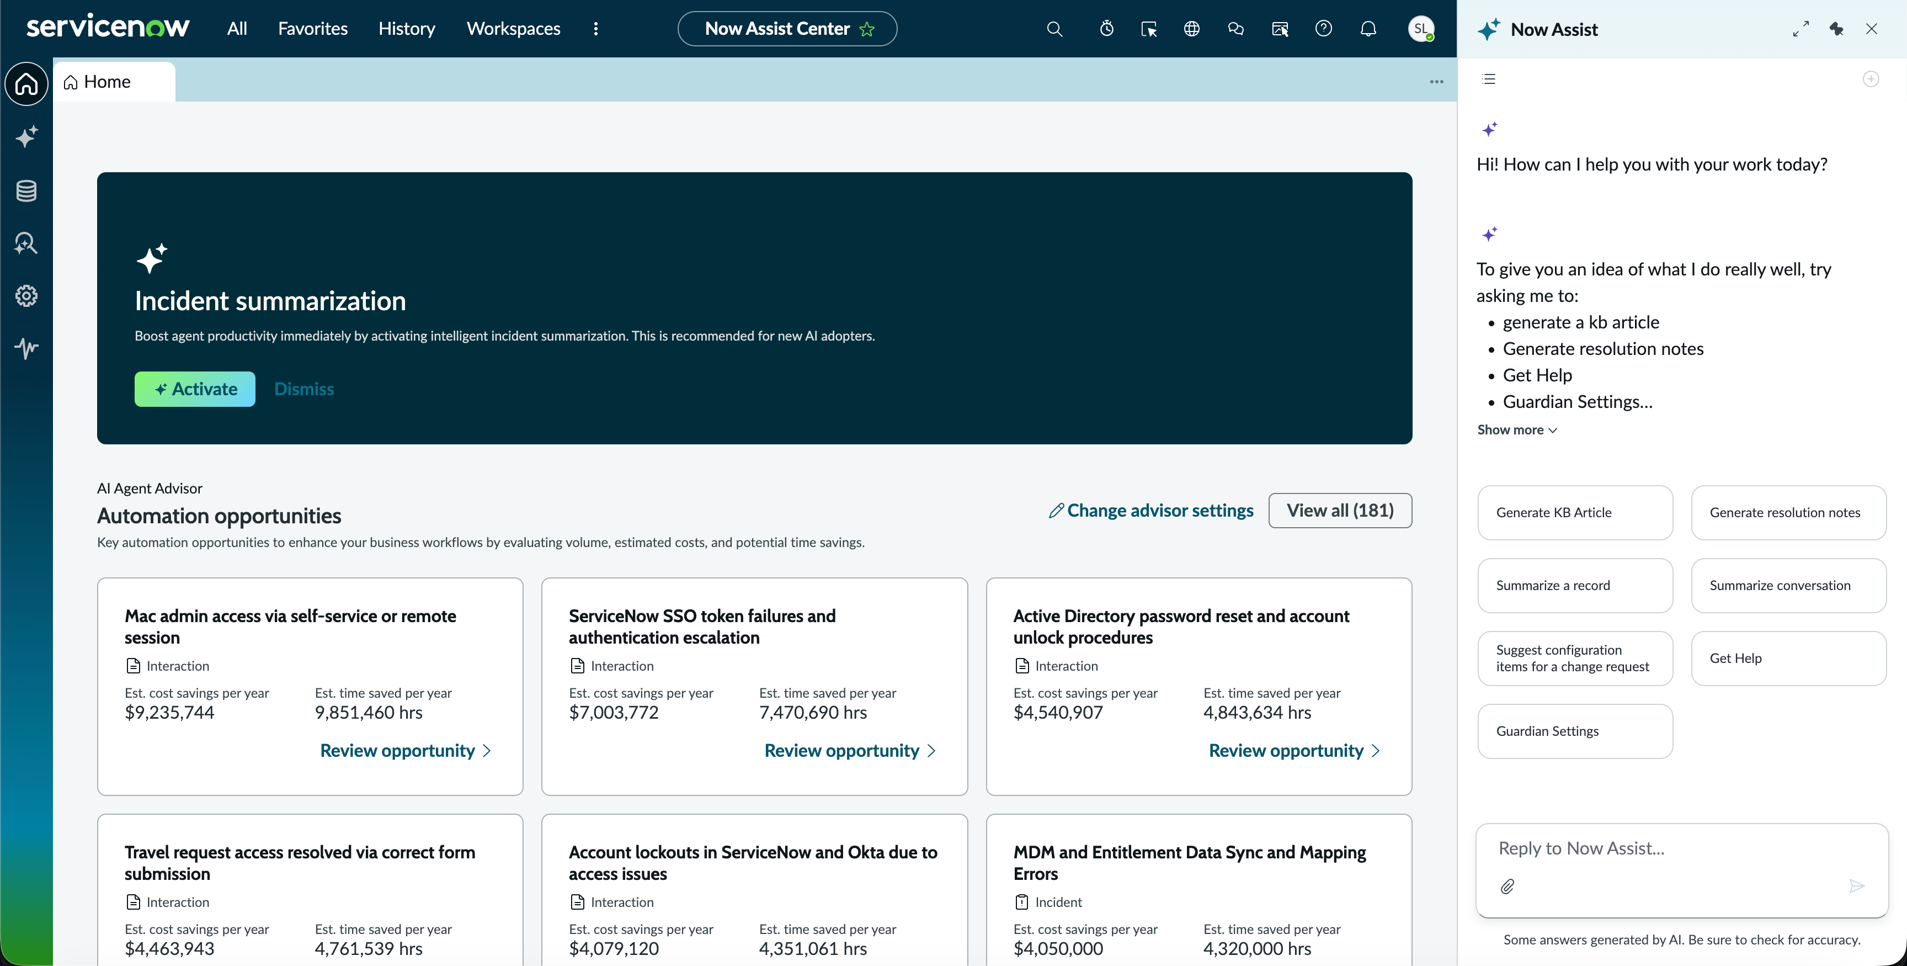1907x966 pixels.
Task: Open the Favorites menu
Action: (x=312, y=29)
